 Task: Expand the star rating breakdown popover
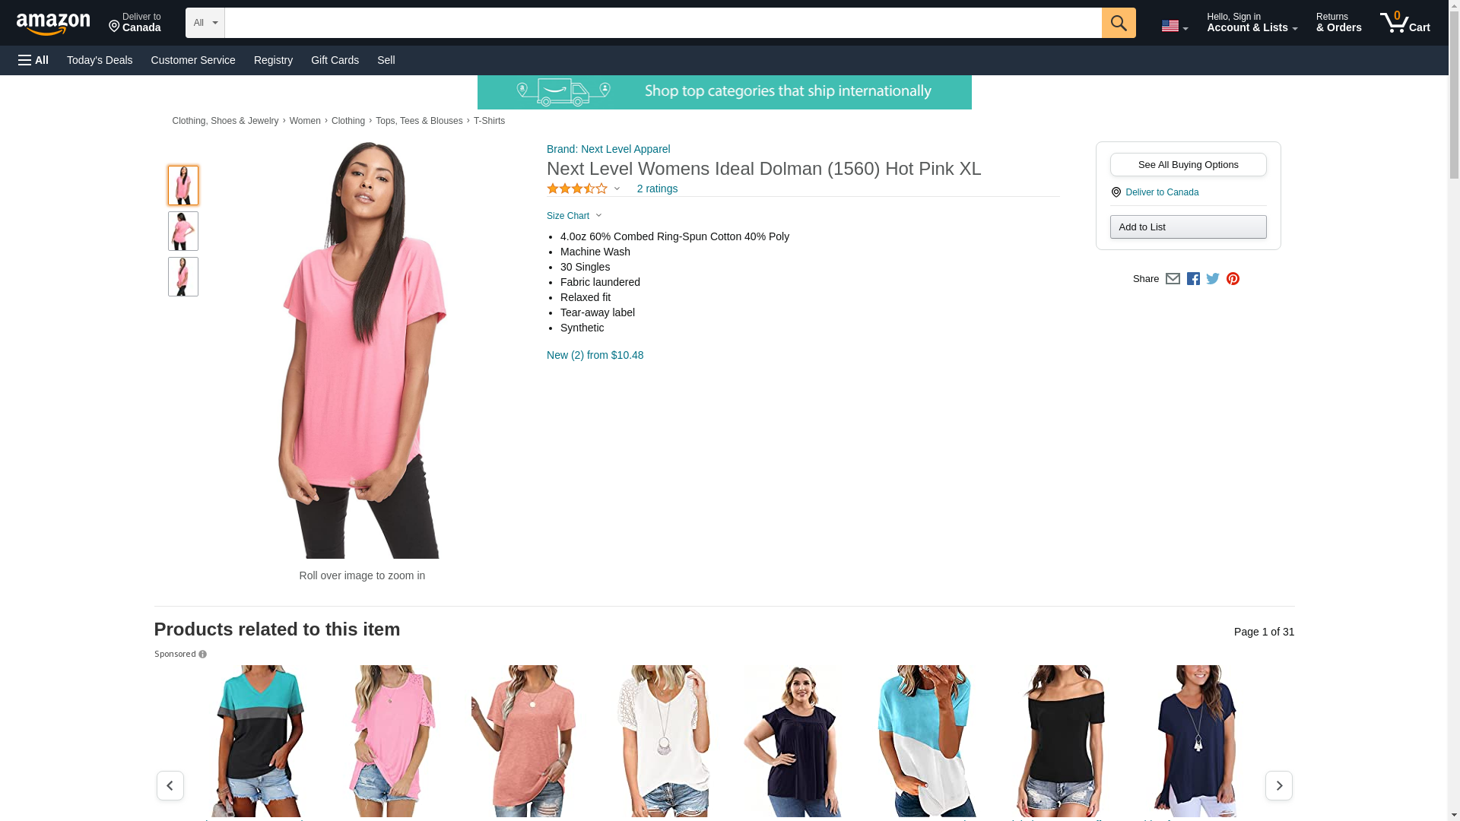(x=583, y=189)
